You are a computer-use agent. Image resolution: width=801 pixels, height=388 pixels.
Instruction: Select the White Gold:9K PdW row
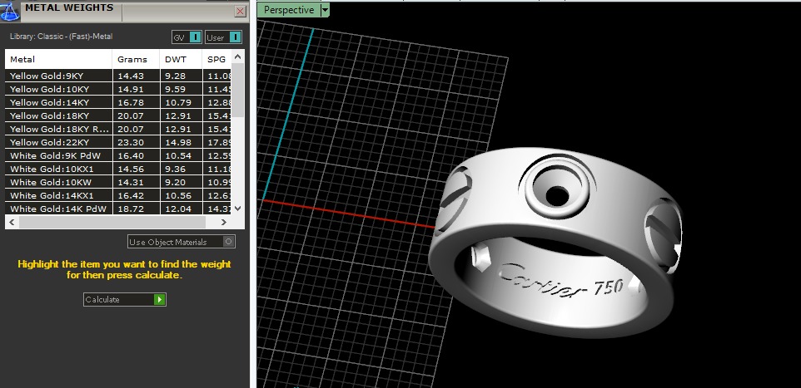pos(118,155)
